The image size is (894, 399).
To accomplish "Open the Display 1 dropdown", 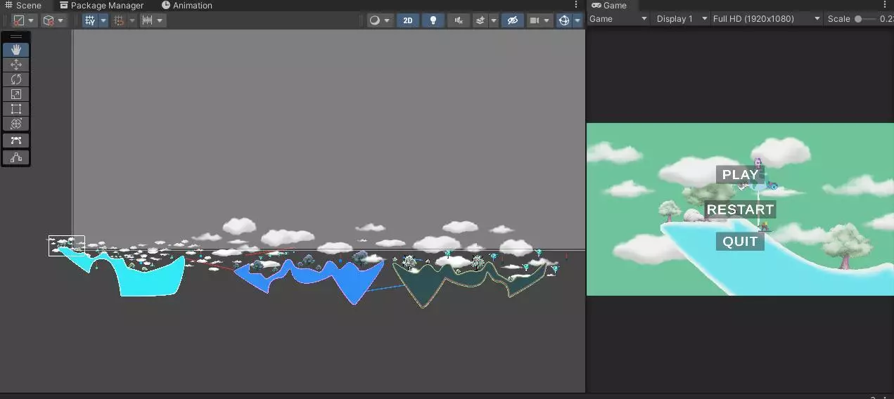I will click(681, 19).
